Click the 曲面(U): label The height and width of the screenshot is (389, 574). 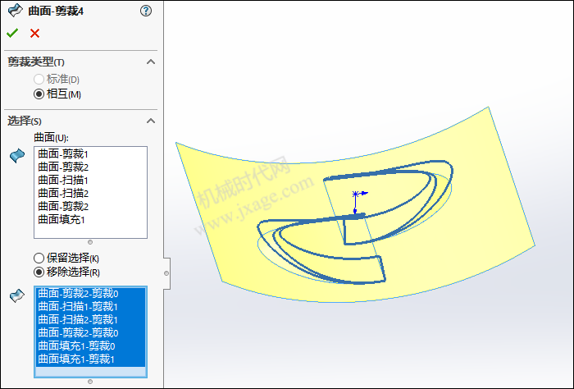point(51,138)
